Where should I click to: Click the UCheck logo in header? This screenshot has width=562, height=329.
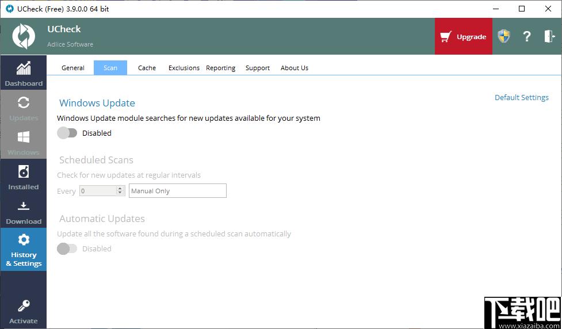tap(24, 36)
